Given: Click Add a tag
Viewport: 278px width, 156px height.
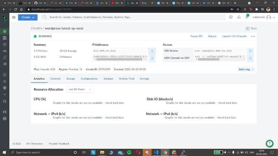Looking at the screenshot, I should (x=246, y=69).
